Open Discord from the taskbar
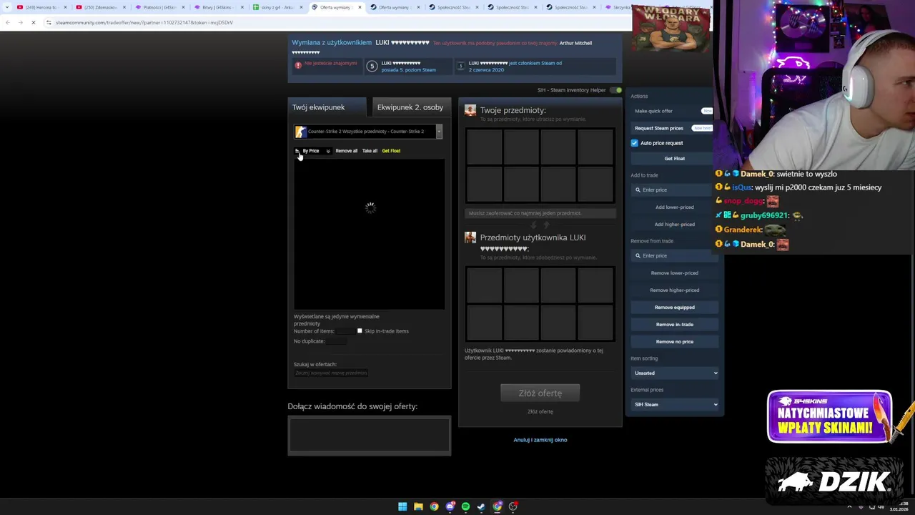 click(450, 506)
